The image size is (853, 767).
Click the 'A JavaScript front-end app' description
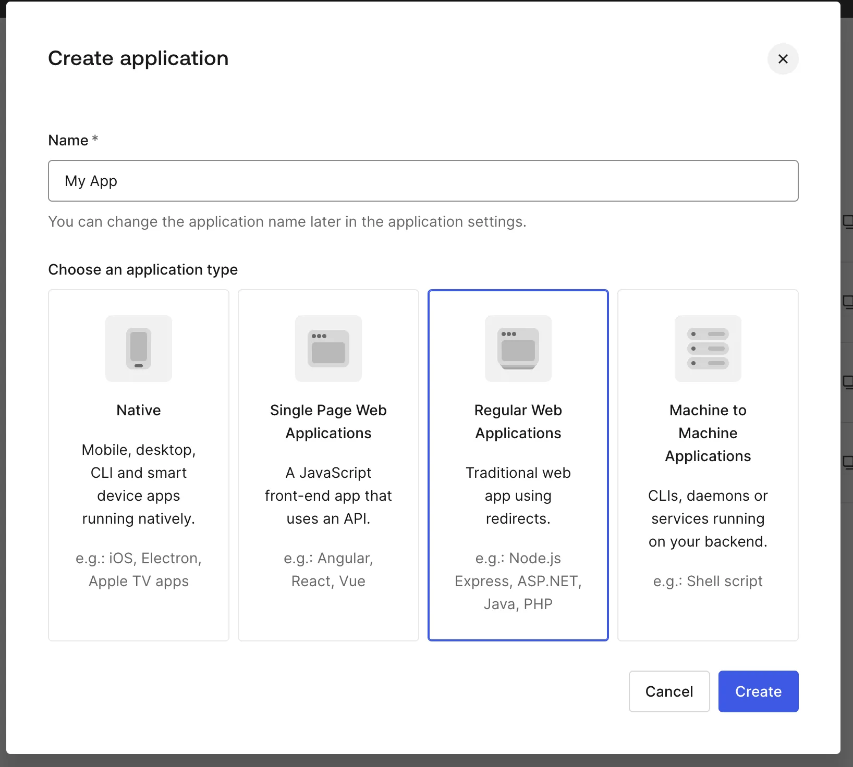pyautogui.click(x=328, y=496)
